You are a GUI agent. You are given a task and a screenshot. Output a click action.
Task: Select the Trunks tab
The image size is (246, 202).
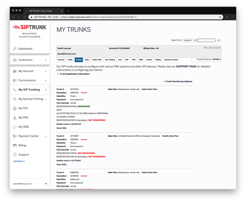click(x=79, y=60)
